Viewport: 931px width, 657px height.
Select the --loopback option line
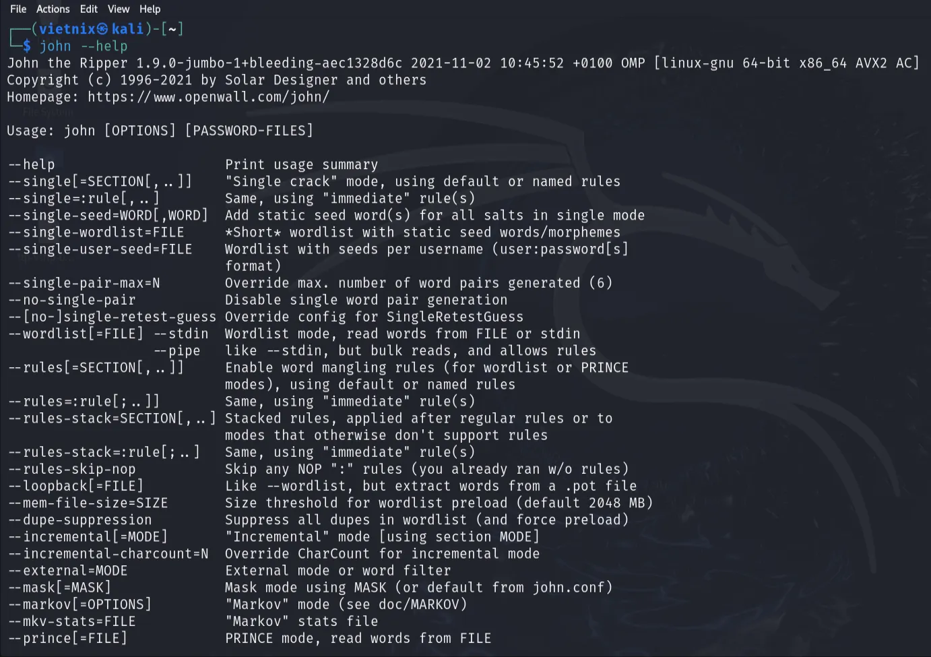click(x=75, y=486)
